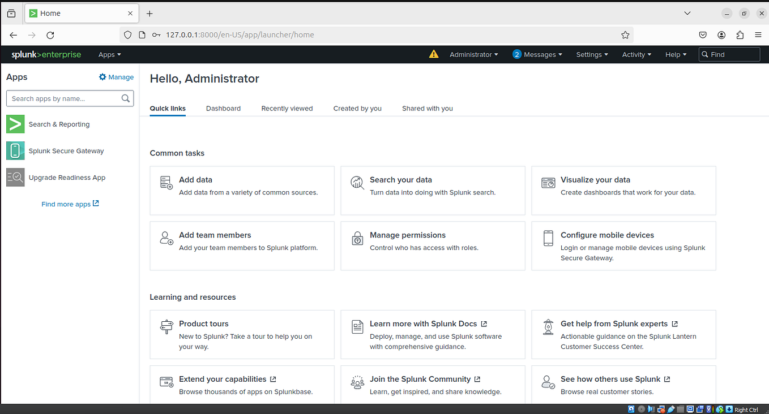Expand the Settings dropdown
The image size is (769, 414).
[591, 54]
